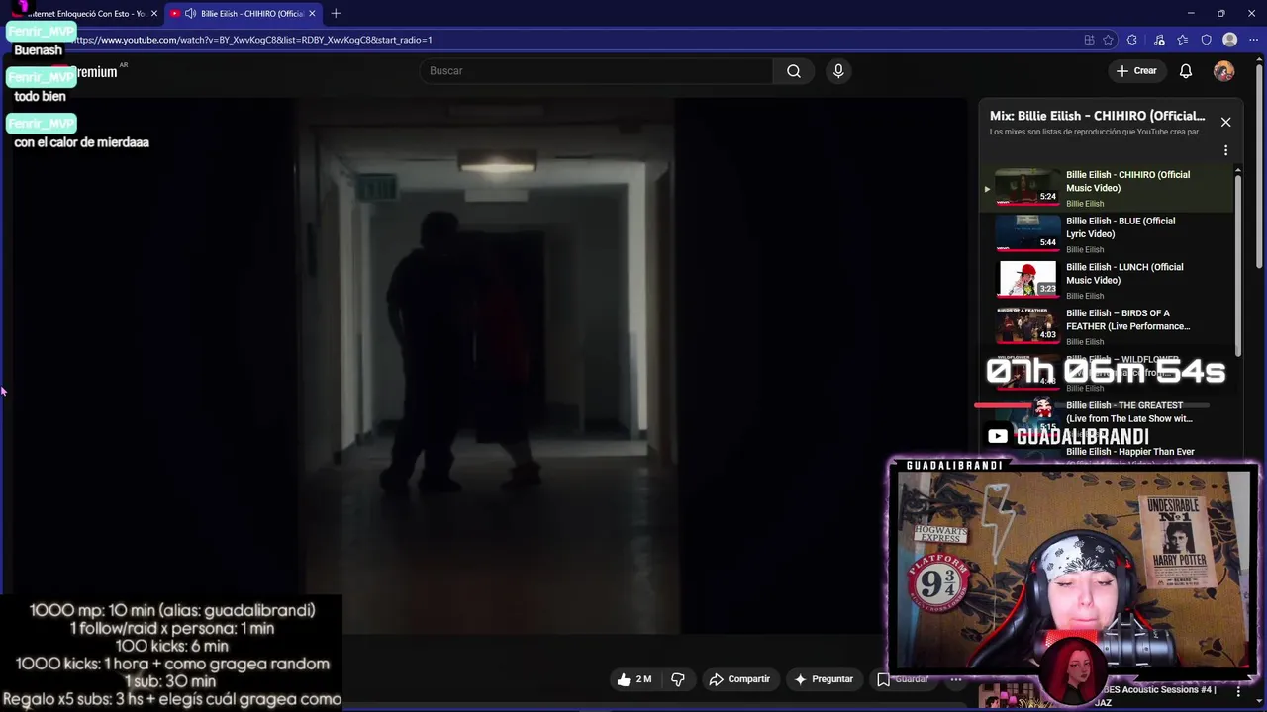1267x712 pixels.
Task: Start voice search with microphone icon
Action: (838, 71)
